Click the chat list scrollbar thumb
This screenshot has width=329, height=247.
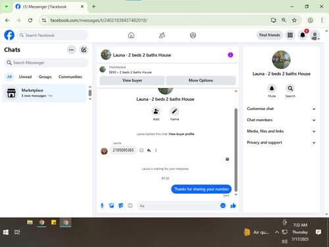[90, 93]
